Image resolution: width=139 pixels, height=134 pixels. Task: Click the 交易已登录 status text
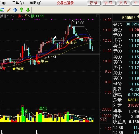tap(65, 3)
